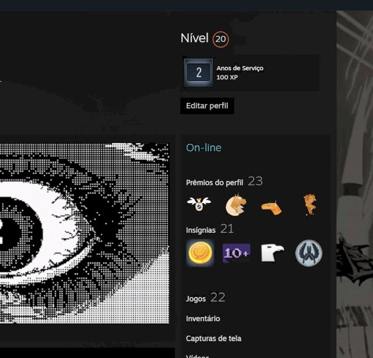
Task: Open the Jogos games list
Action: tap(196, 298)
